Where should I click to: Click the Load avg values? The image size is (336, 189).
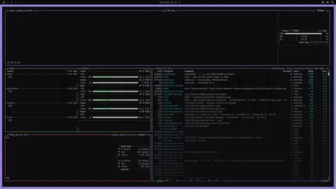(319, 43)
